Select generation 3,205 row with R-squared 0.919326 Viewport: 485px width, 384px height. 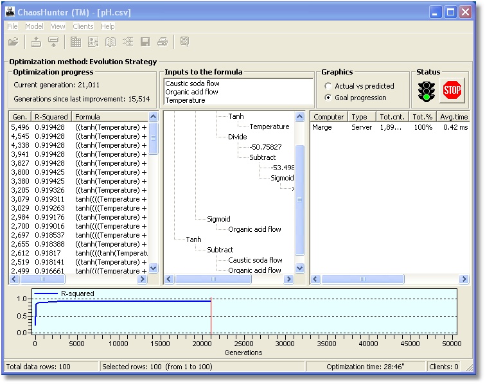point(79,190)
